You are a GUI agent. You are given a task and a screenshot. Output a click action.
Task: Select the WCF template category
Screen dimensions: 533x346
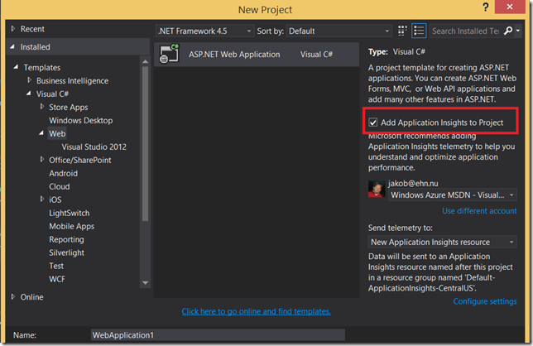click(x=57, y=279)
